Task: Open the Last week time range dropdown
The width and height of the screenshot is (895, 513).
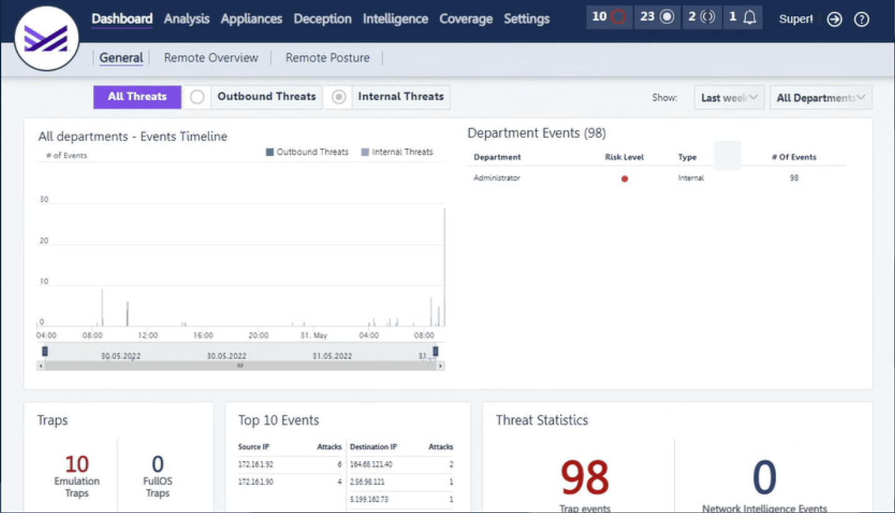Action: [729, 98]
